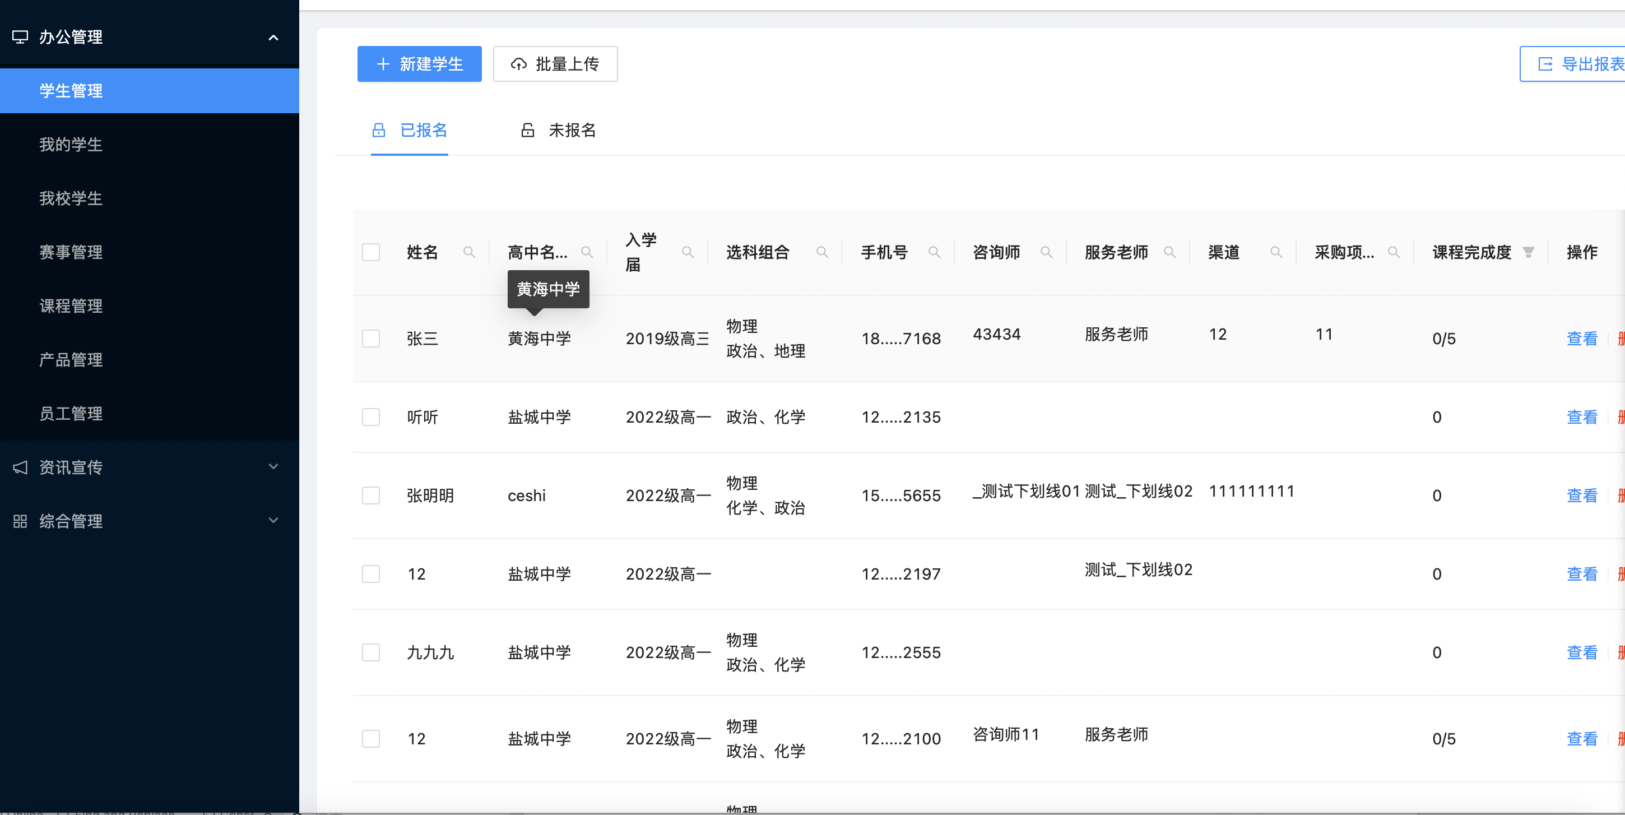Click the cloud upload icon in 批量上传
Screen dimensions: 1625x815
point(518,64)
